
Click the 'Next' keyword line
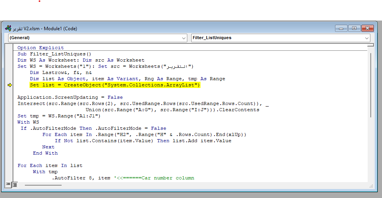tap(48, 147)
